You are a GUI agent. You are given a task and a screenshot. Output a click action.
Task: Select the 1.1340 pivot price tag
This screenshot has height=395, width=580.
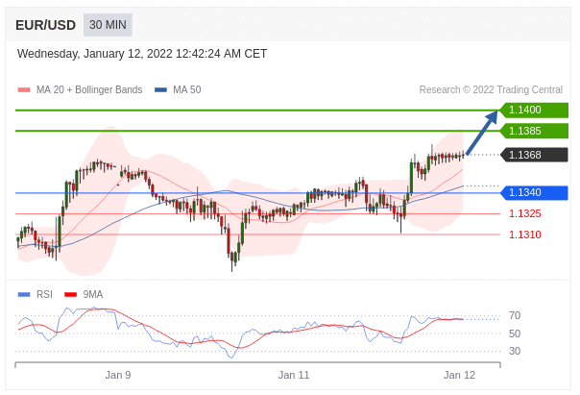[534, 193]
